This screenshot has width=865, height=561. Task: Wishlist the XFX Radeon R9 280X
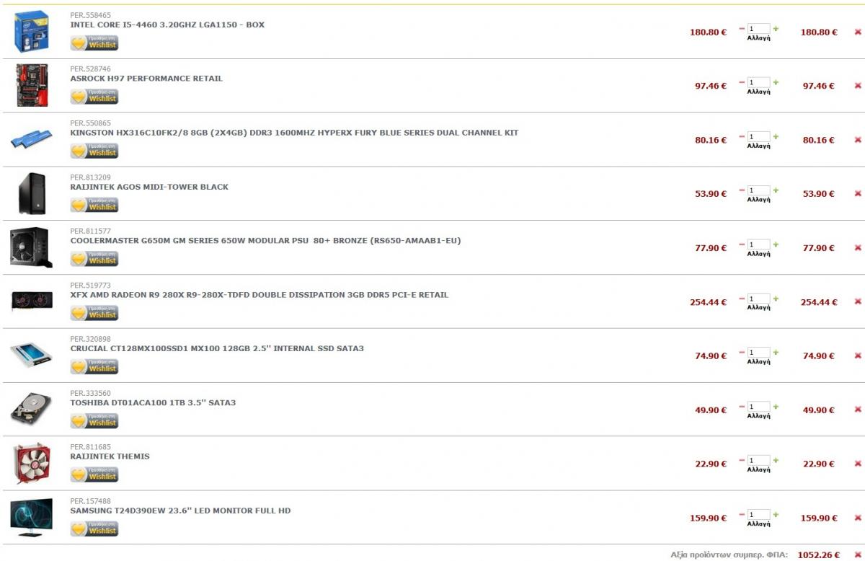pos(94,313)
